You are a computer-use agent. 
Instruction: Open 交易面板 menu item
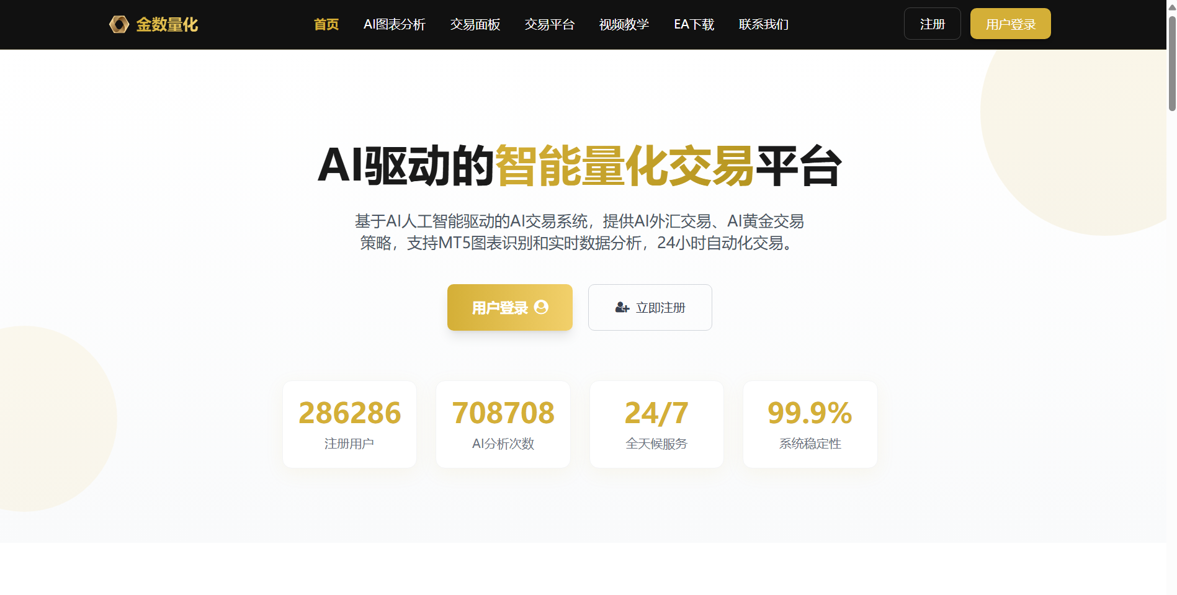coord(475,24)
